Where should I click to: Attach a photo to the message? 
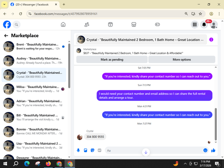pos(86,150)
